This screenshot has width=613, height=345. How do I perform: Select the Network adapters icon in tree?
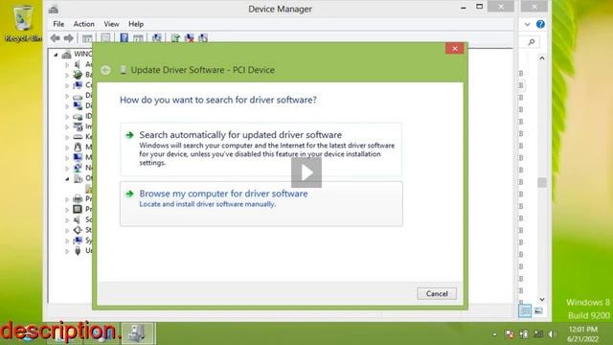tap(78, 168)
